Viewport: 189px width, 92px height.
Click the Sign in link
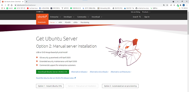147,17
